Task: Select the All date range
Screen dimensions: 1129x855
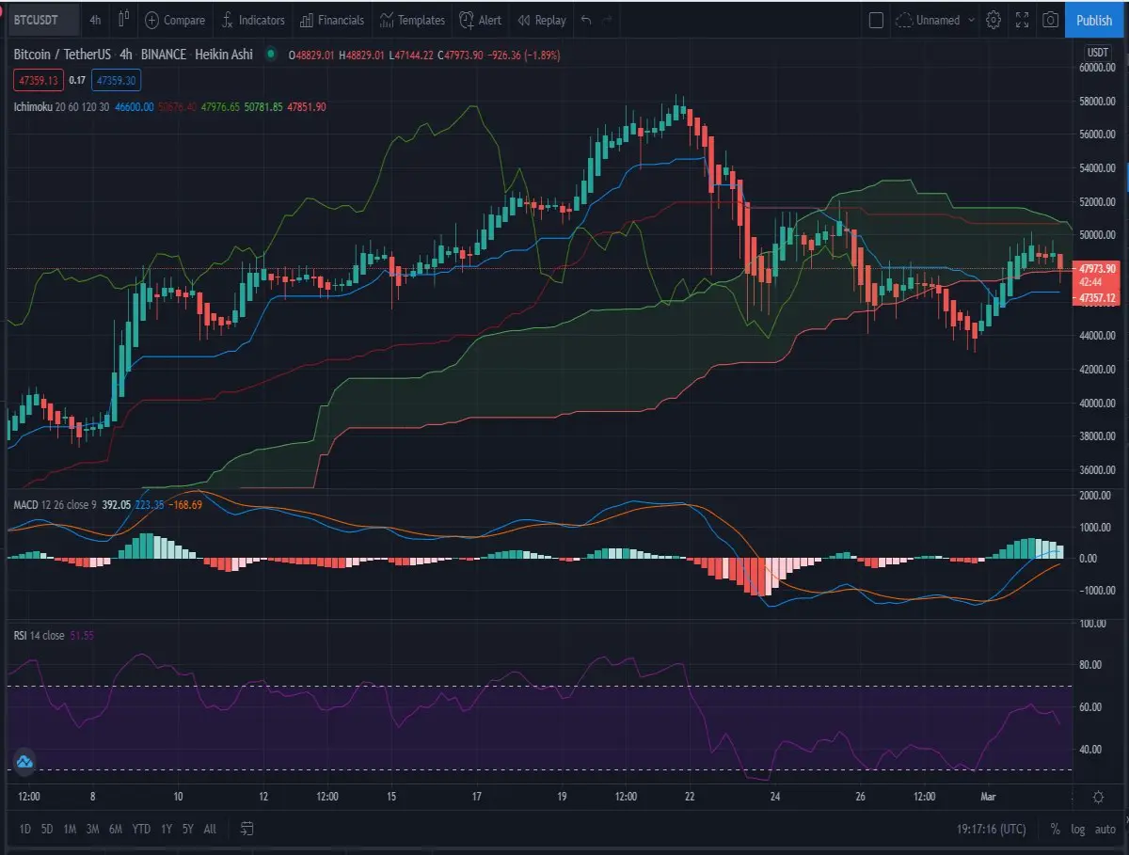Action: 210,829
